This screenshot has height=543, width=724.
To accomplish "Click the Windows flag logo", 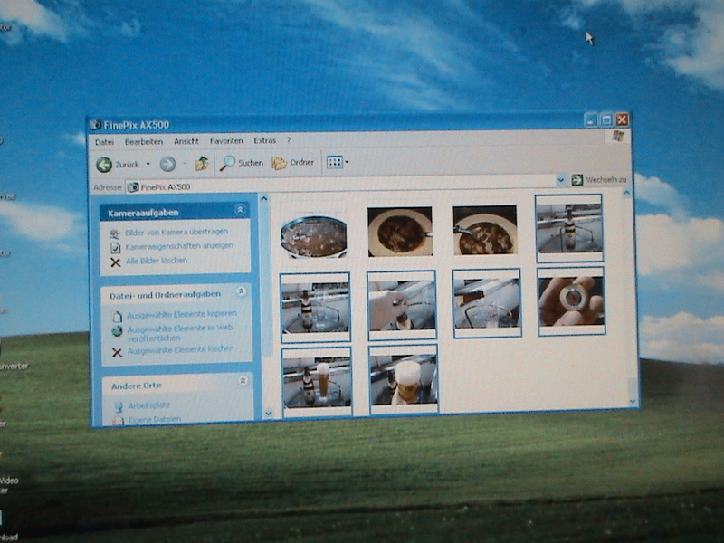I will (x=618, y=137).
